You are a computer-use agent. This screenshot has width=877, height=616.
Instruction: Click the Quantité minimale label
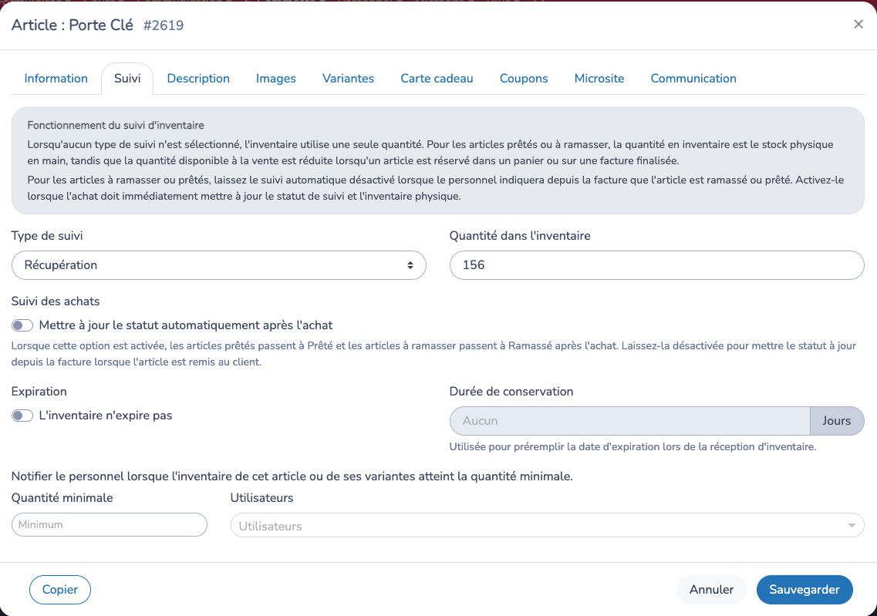[x=62, y=498]
